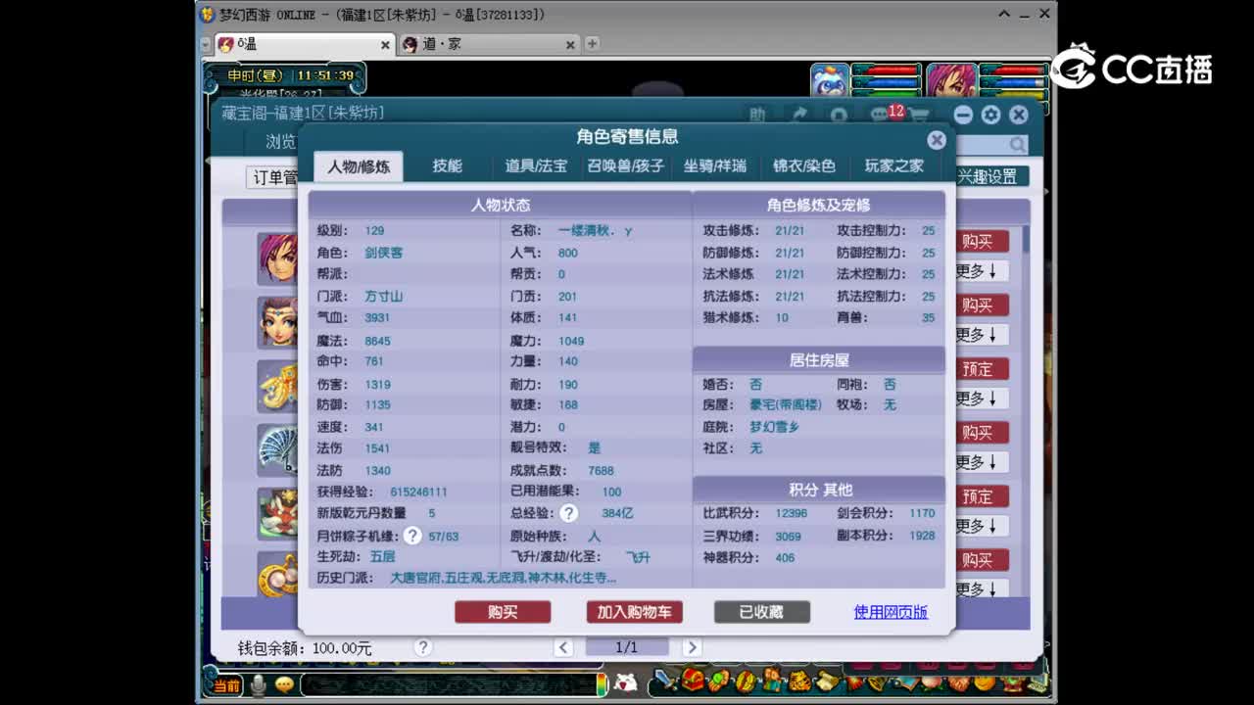
Task: Click 加入购物车 button
Action: (x=635, y=612)
